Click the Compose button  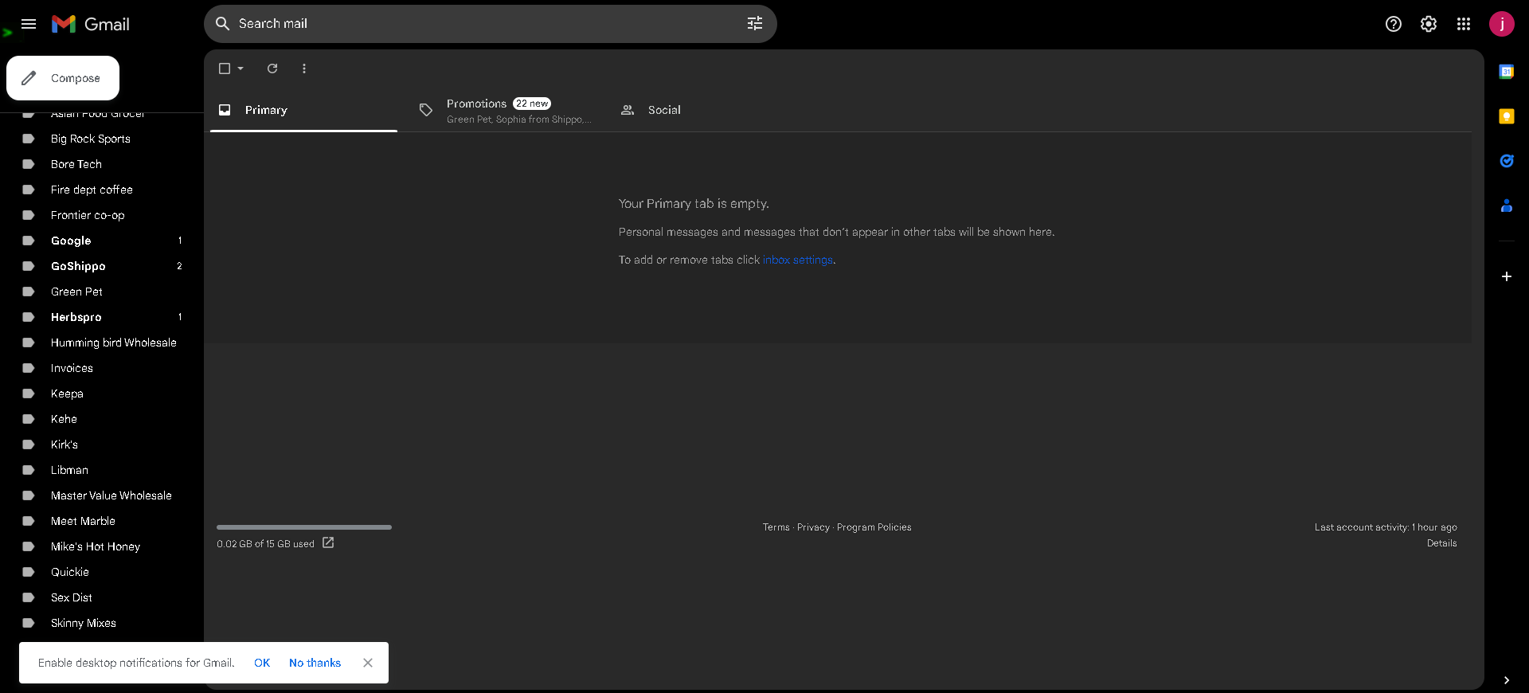63,78
